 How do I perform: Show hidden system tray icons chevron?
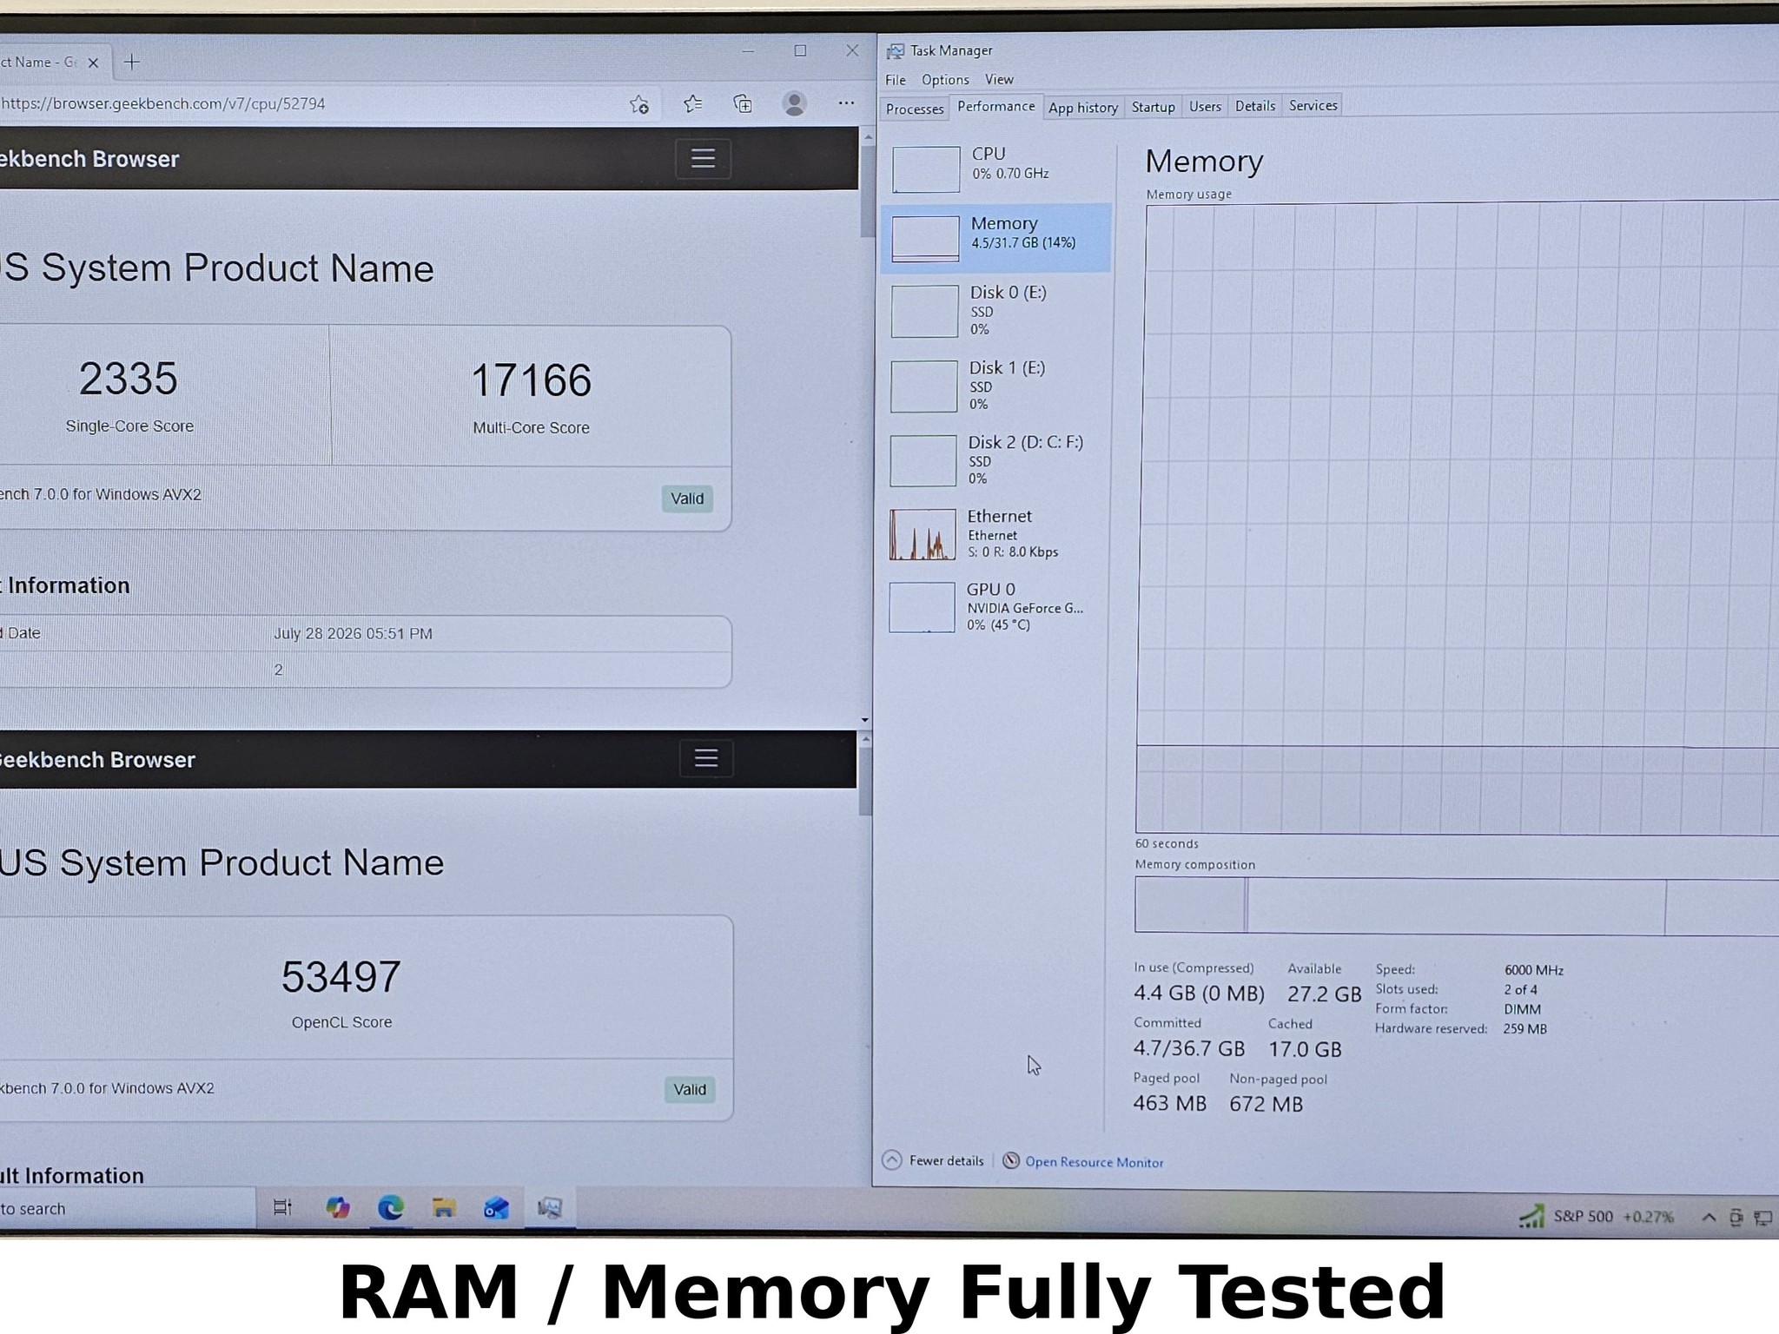[1708, 1217]
